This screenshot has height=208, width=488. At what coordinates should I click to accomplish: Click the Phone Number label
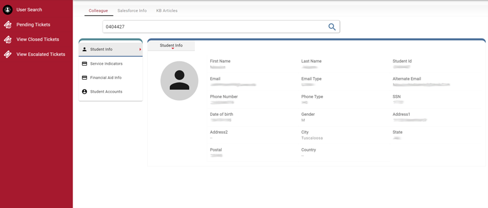coord(224,97)
